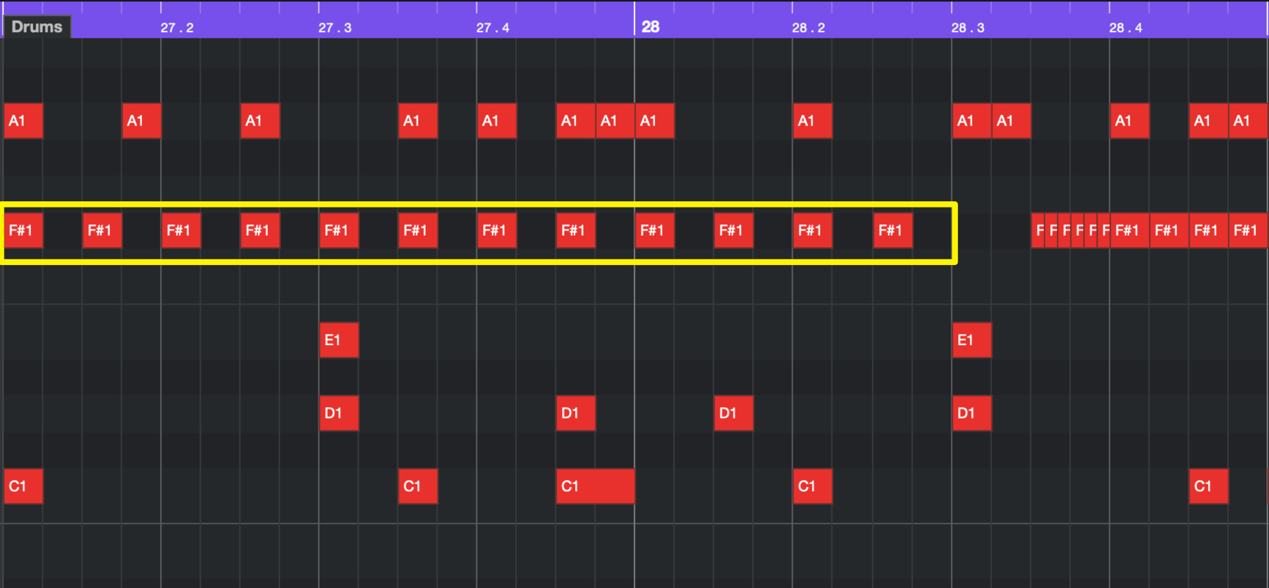Select the last F#1 note inside yellow box
The width and height of the screenshot is (1269, 588).
[892, 230]
